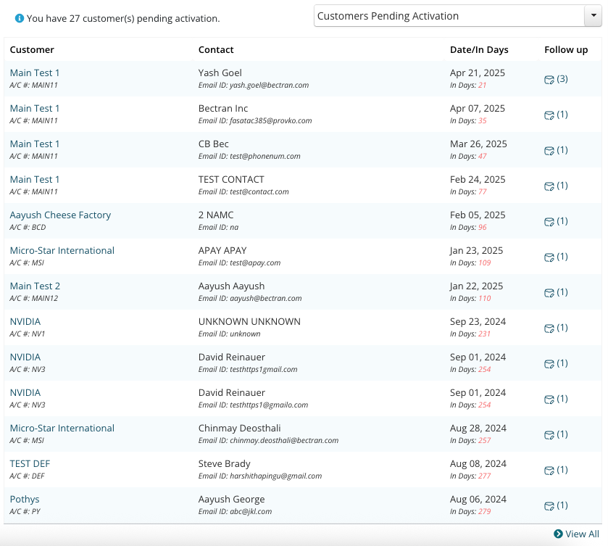Open TEST DEF customer link
Screen dimensions: 608x546
(x=30, y=464)
